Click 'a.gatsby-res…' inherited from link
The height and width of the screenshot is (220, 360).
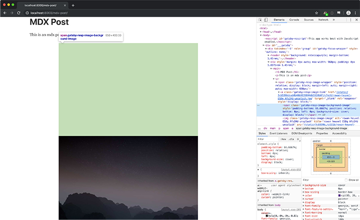tap(284, 181)
